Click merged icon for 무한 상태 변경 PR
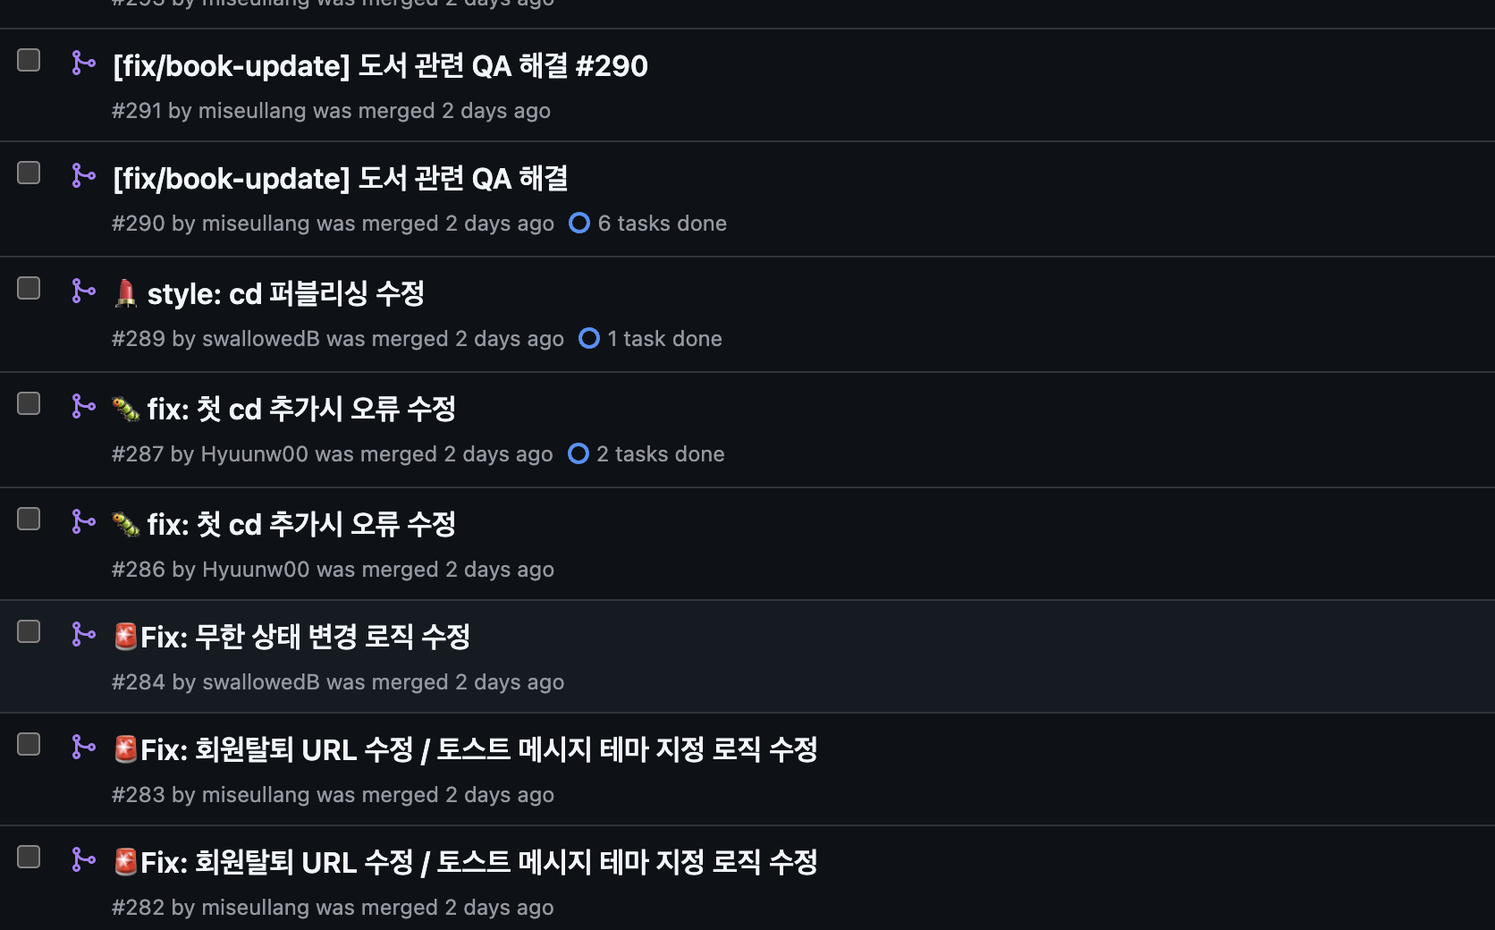1495x930 pixels. 83,634
